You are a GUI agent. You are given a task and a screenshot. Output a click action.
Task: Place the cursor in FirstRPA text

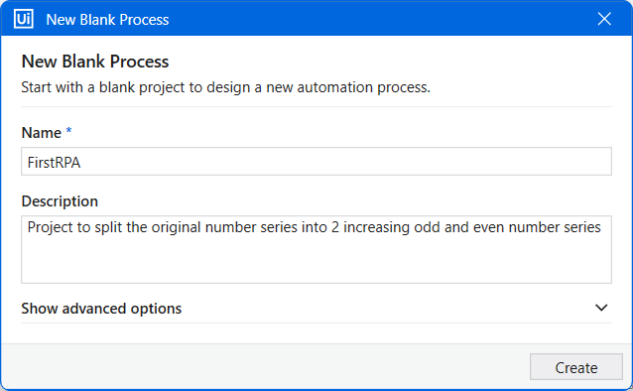tap(54, 163)
